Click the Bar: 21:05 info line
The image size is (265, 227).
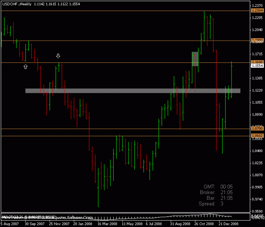tap(220, 198)
